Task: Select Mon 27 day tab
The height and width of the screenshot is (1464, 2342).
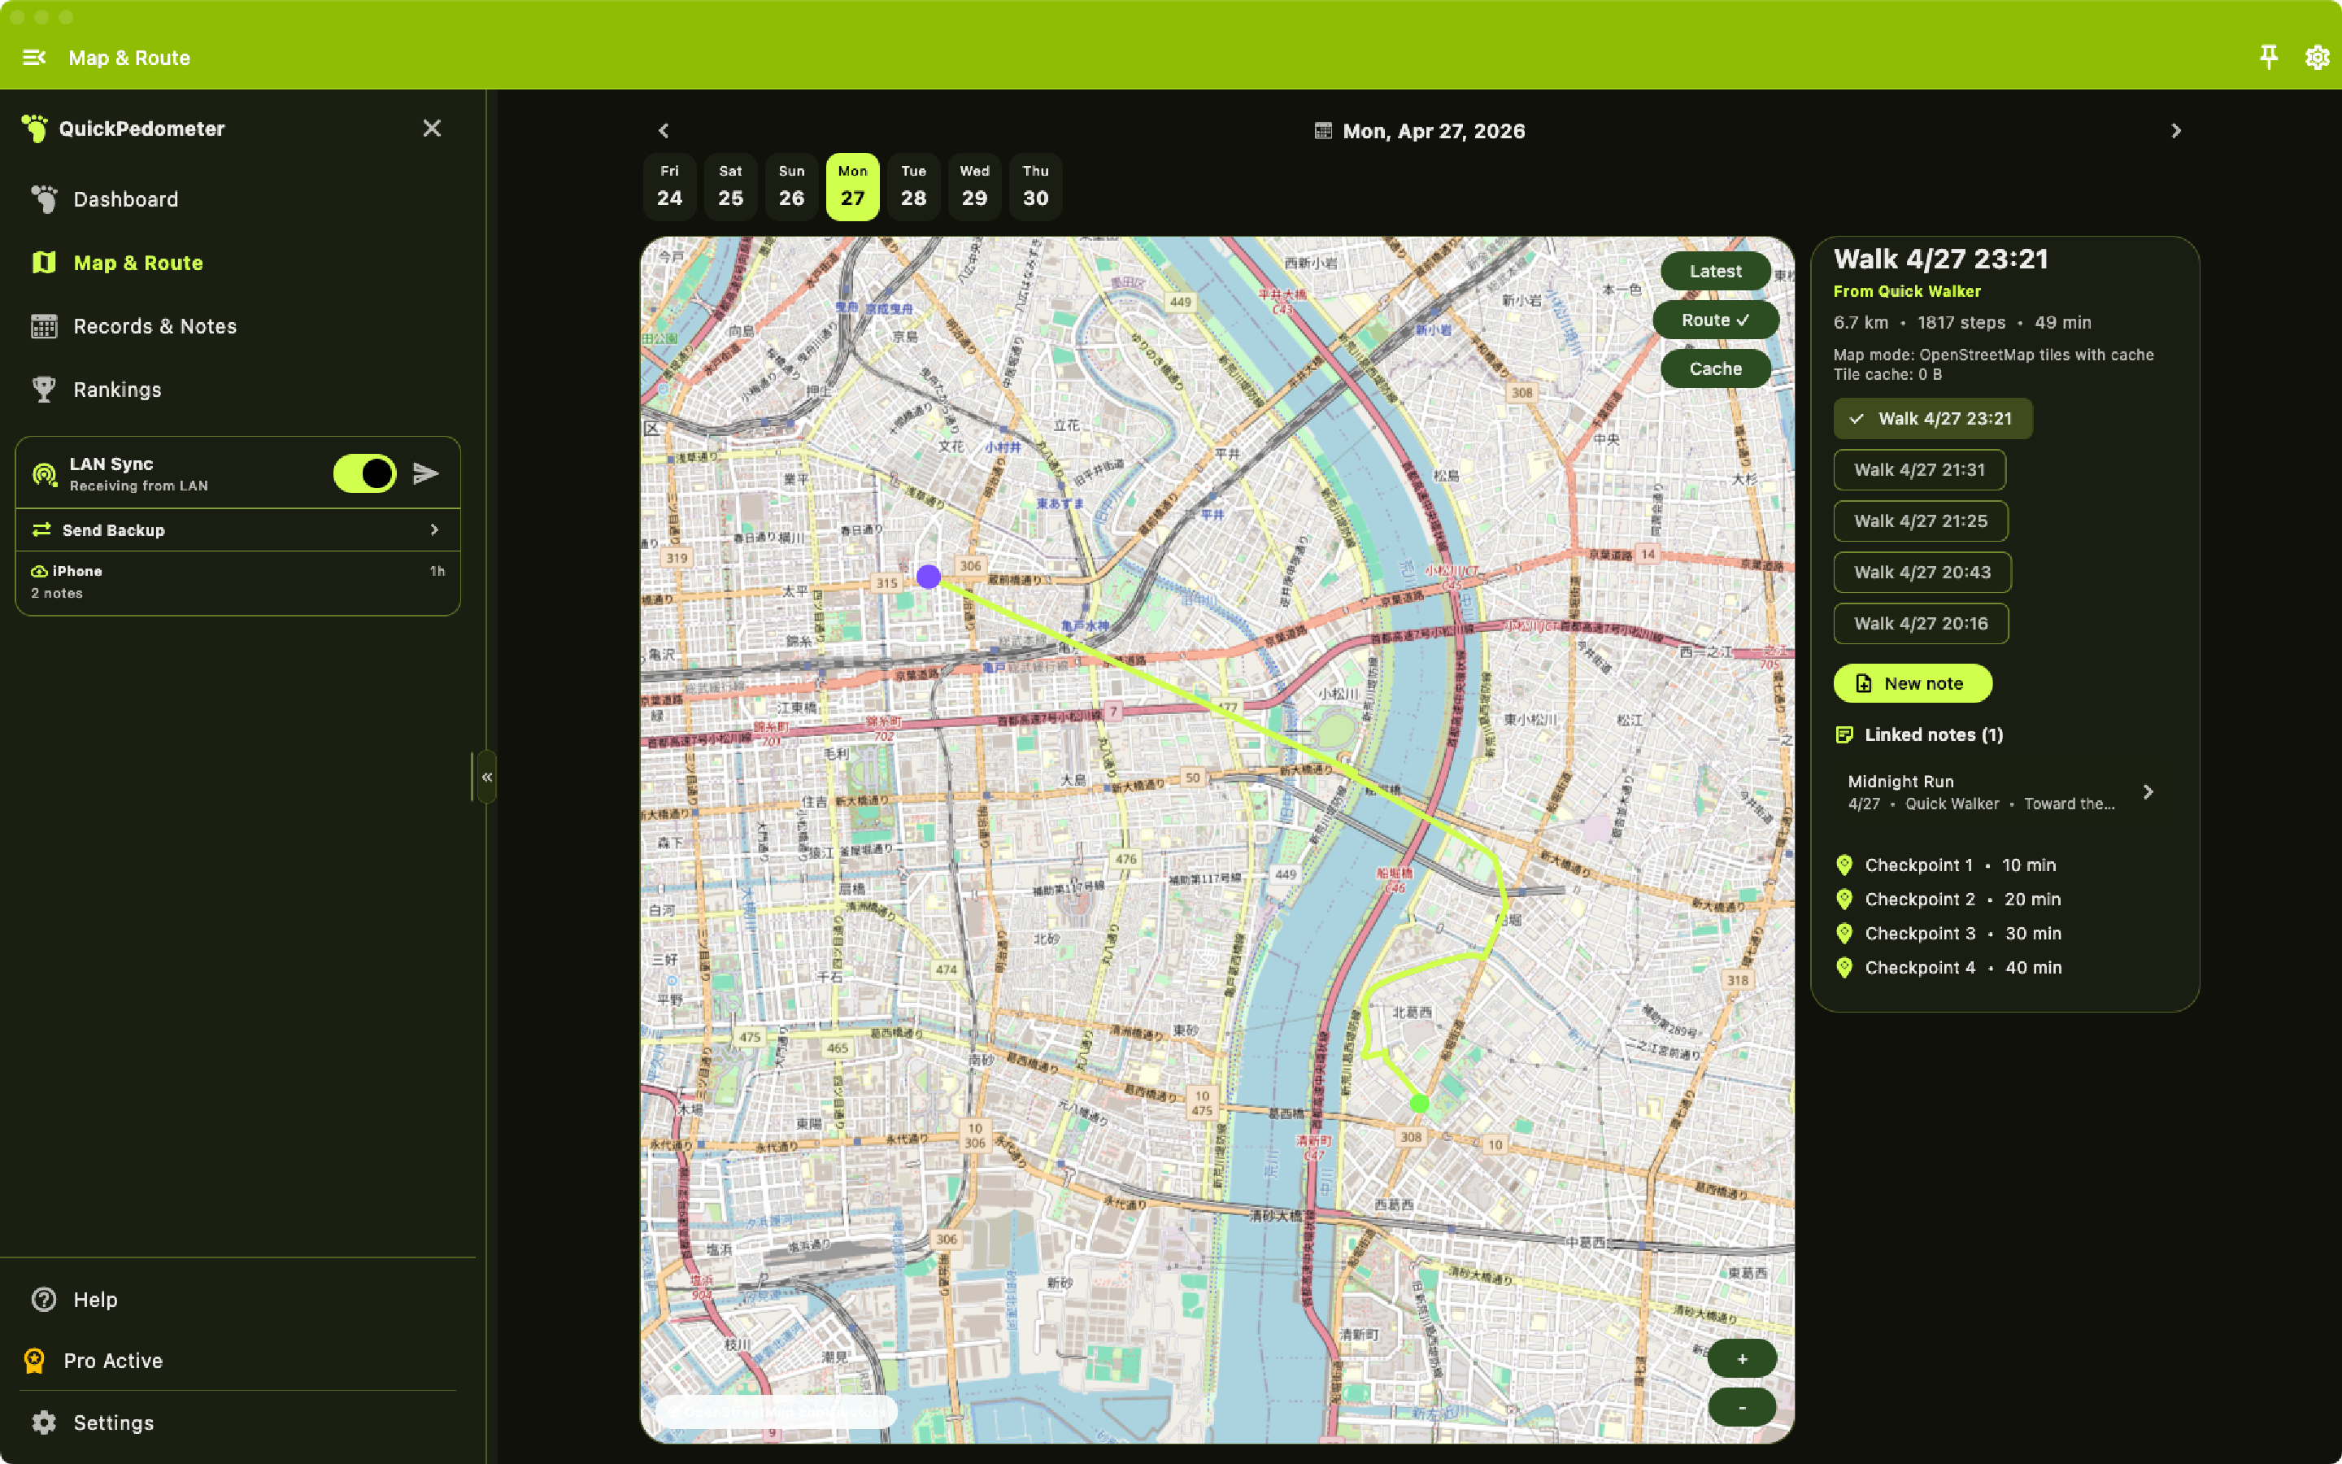Action: pyautogui.click(x=852, y=186)
